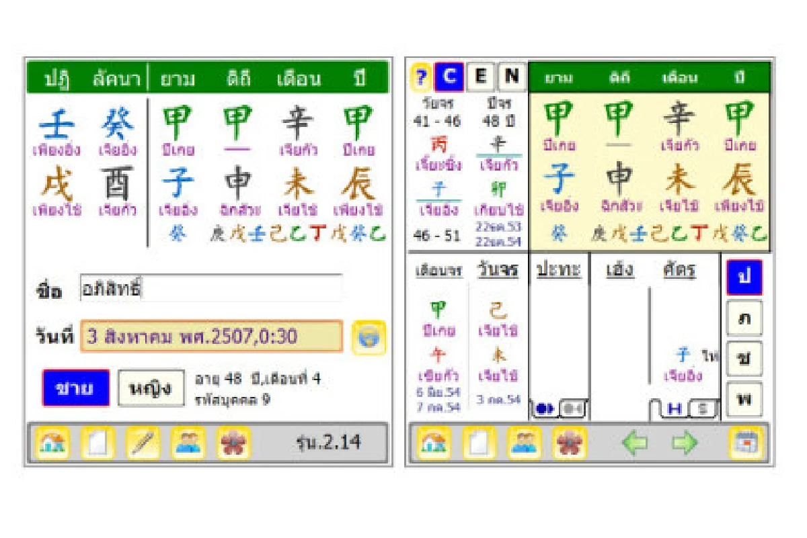Image resolution: width=807 pixels, height=538 pixels.
Task: Switch to the C display mode
Action: (449, 77)
